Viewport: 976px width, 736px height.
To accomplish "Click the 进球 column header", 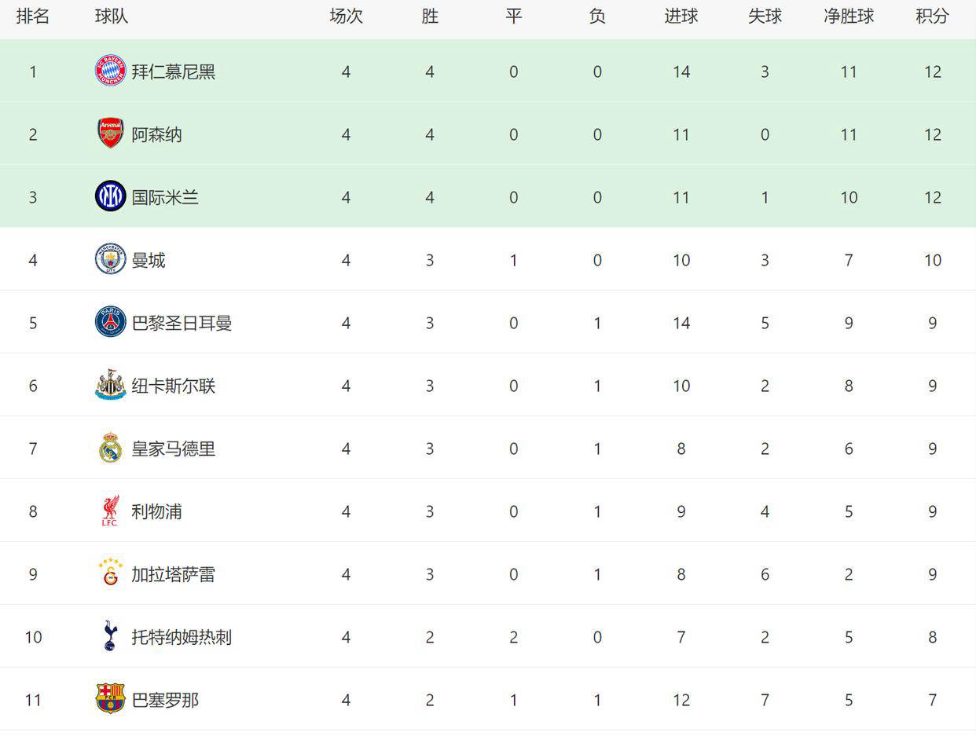I will [x=681, y=16].
